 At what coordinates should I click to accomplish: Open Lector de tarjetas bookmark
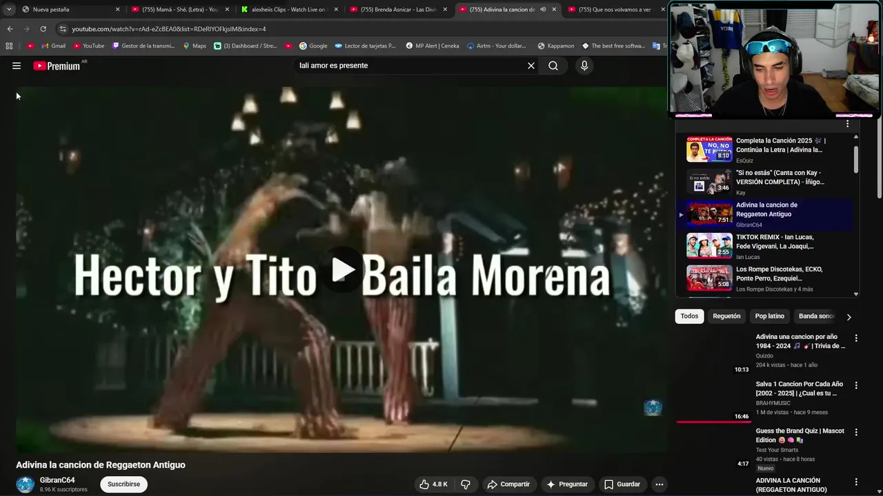coord(366,46)
